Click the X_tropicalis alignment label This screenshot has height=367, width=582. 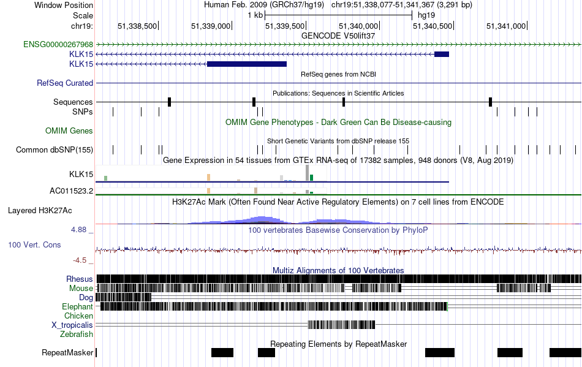tap(72, 325)
